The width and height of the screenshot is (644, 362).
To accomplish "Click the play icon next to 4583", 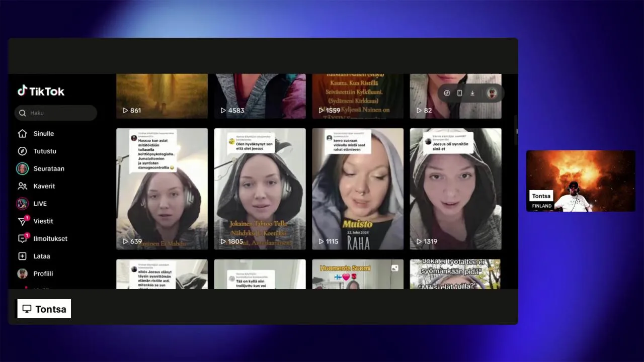I will tap(223, 110).
